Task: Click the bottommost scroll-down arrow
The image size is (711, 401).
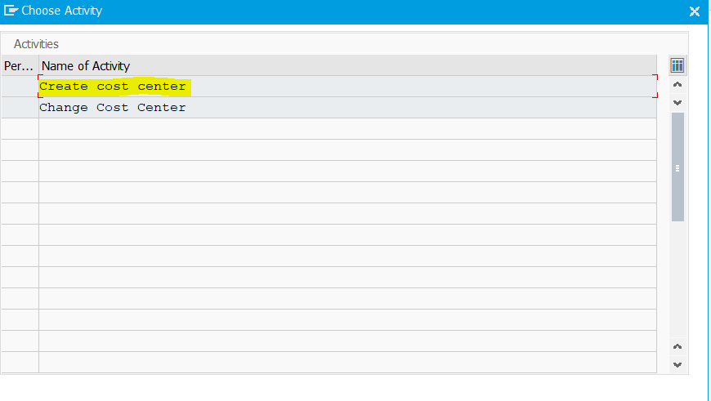Action: pyautogui.click(x=677, y=365)
